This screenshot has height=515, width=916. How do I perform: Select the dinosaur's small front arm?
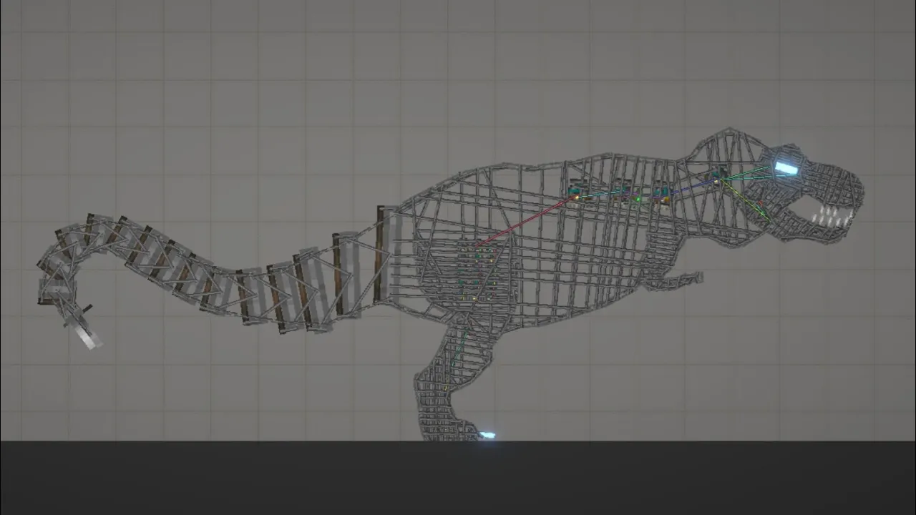[674, 281]
